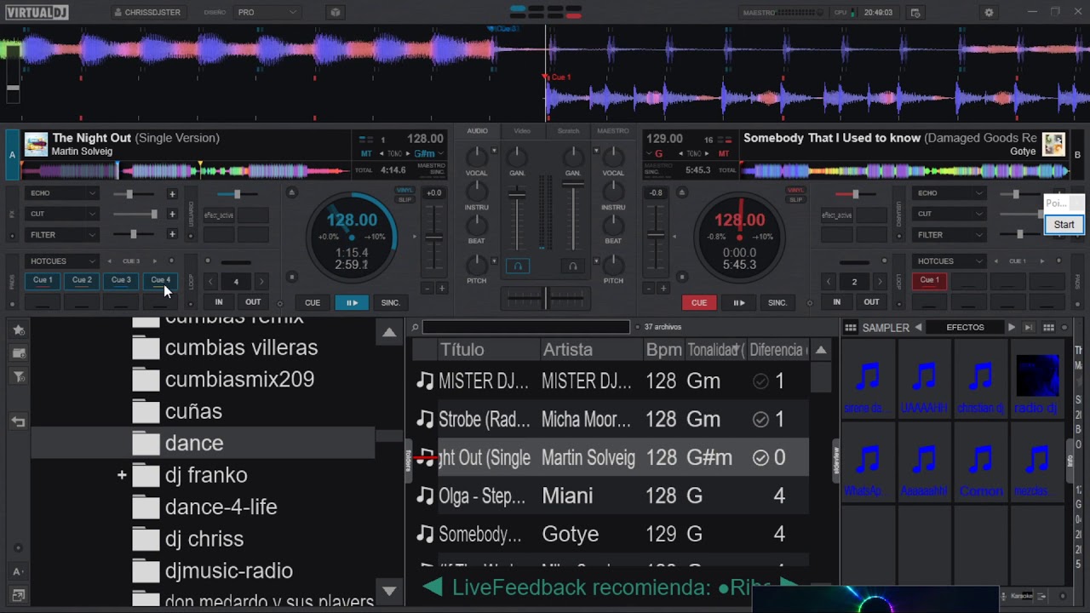This screenshot has height=613, width=1090.
Task: Click the left channel volume fader
Action: point(517,195)
